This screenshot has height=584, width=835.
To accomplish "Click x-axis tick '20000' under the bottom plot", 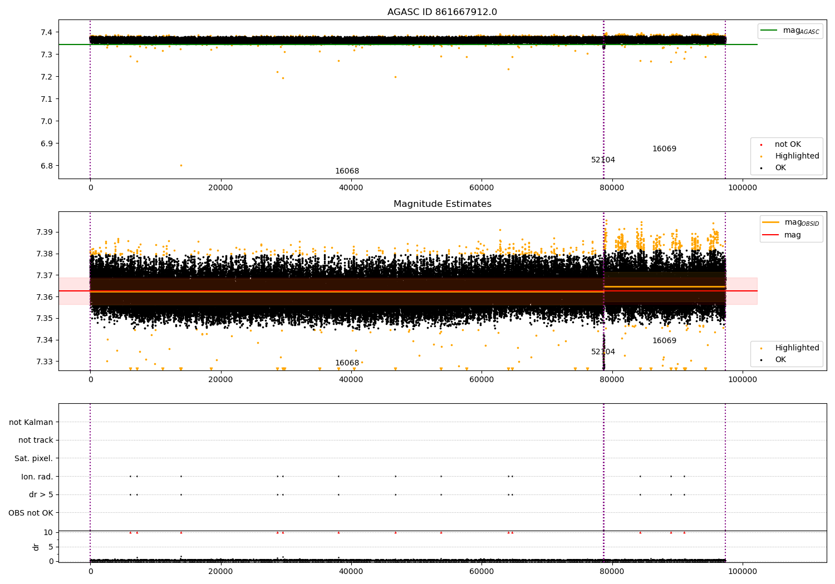I will coord(220,571).
